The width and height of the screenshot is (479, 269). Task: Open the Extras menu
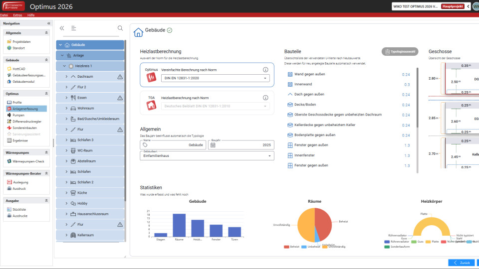coord(17,15)
